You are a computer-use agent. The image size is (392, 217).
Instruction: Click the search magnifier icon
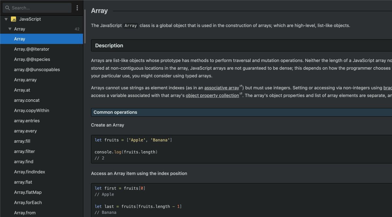[x=7, y=8]
